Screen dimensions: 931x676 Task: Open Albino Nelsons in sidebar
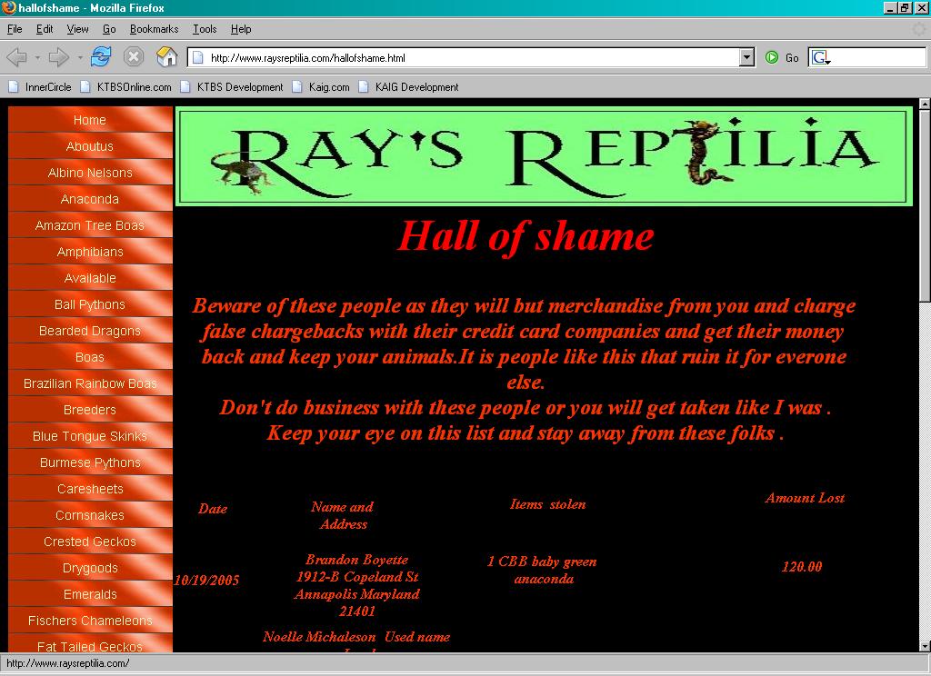pyautogui.click(x=90, y=172)
